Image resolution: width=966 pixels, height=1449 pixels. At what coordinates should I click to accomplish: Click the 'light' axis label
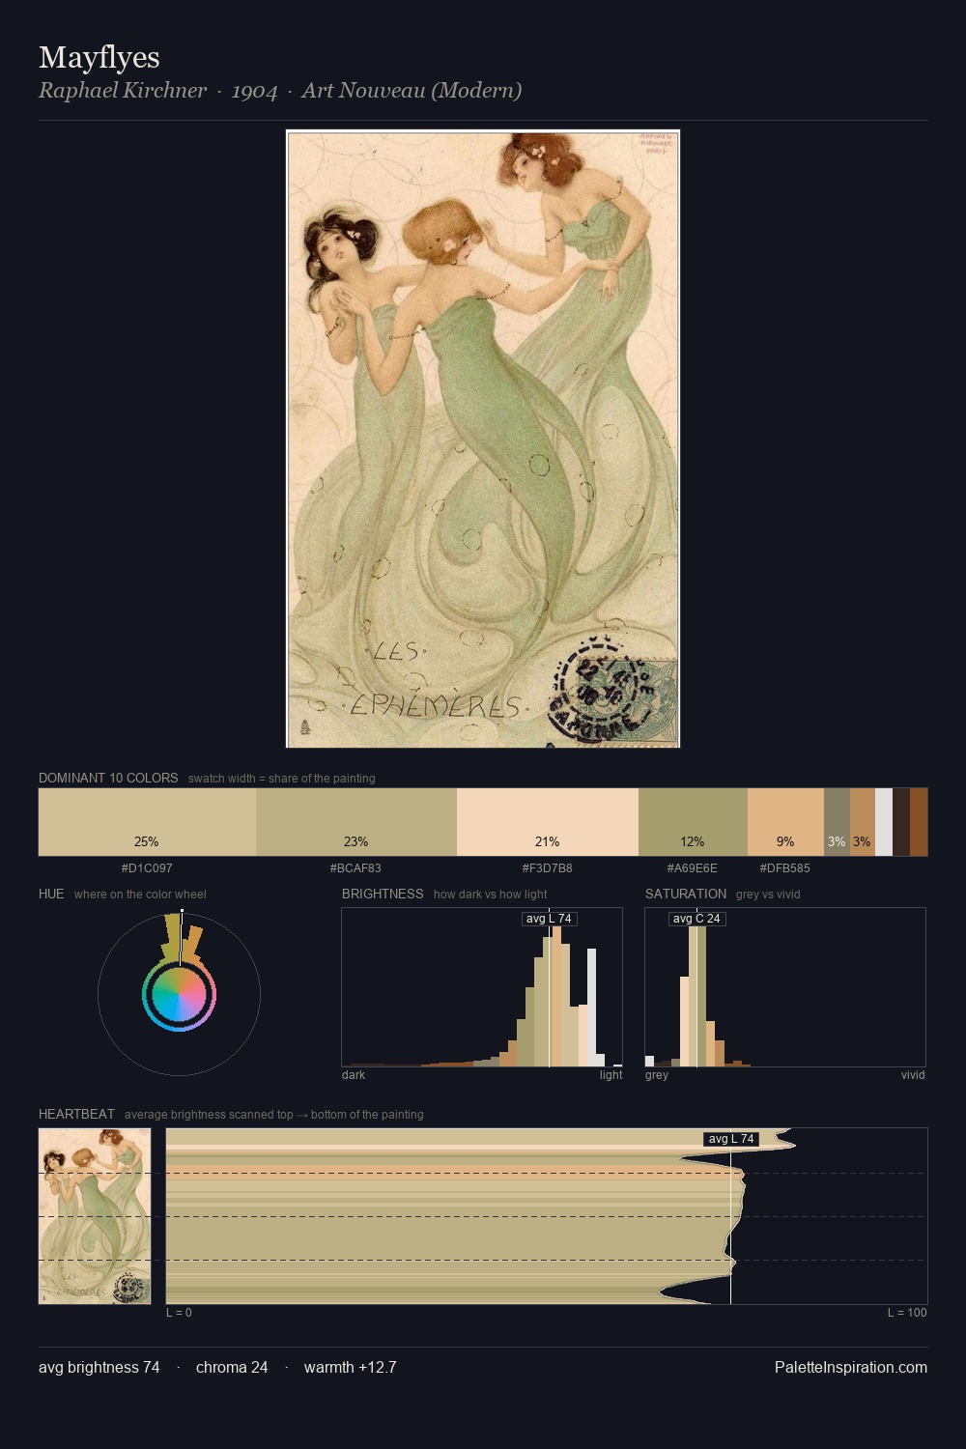(x=611, y=1075)
